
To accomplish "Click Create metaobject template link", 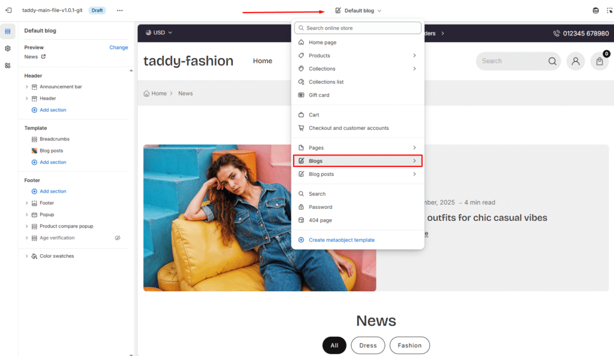I will tap(341, 240).
